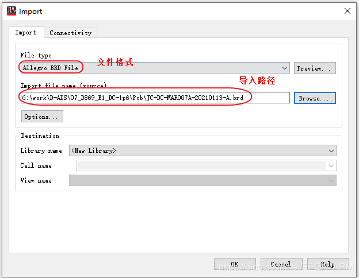Click the ADS application icon in title bar

[x=12, y=11]
